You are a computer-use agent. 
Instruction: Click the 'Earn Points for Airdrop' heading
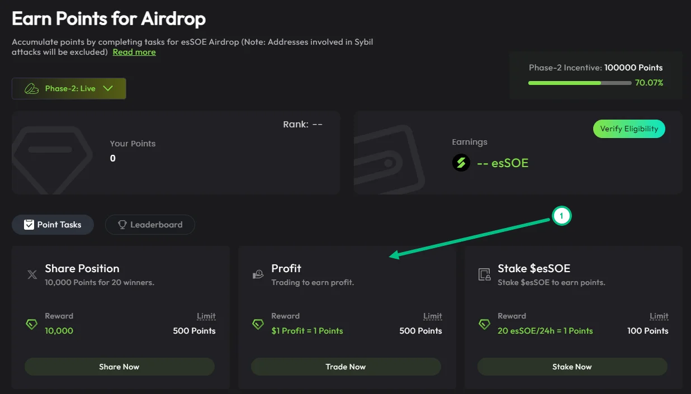[108, 19]
